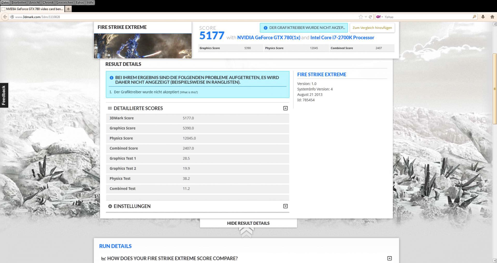Click the 'Version: 1.0' text
This screenshot has height=263, width=497.
point(307,84)
